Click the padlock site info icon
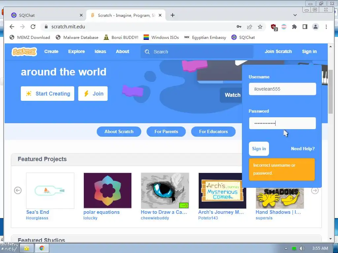This screenshot has height=253, width=338. tap(46, 27)
